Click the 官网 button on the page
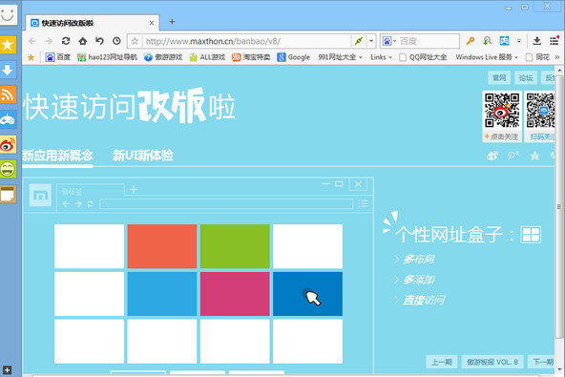 [499, 77]
